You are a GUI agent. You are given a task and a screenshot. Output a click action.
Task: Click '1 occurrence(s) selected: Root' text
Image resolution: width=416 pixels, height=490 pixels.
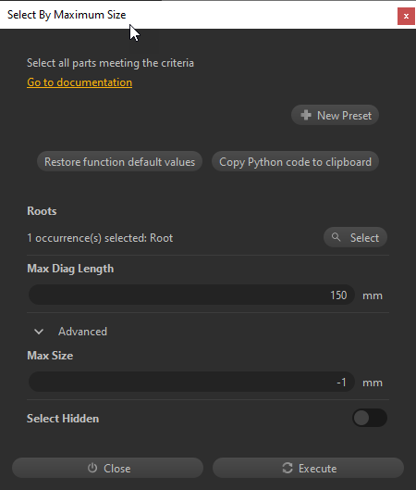tap(100, 238)
